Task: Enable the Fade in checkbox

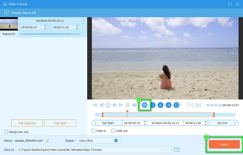Action: pos(94,131)
